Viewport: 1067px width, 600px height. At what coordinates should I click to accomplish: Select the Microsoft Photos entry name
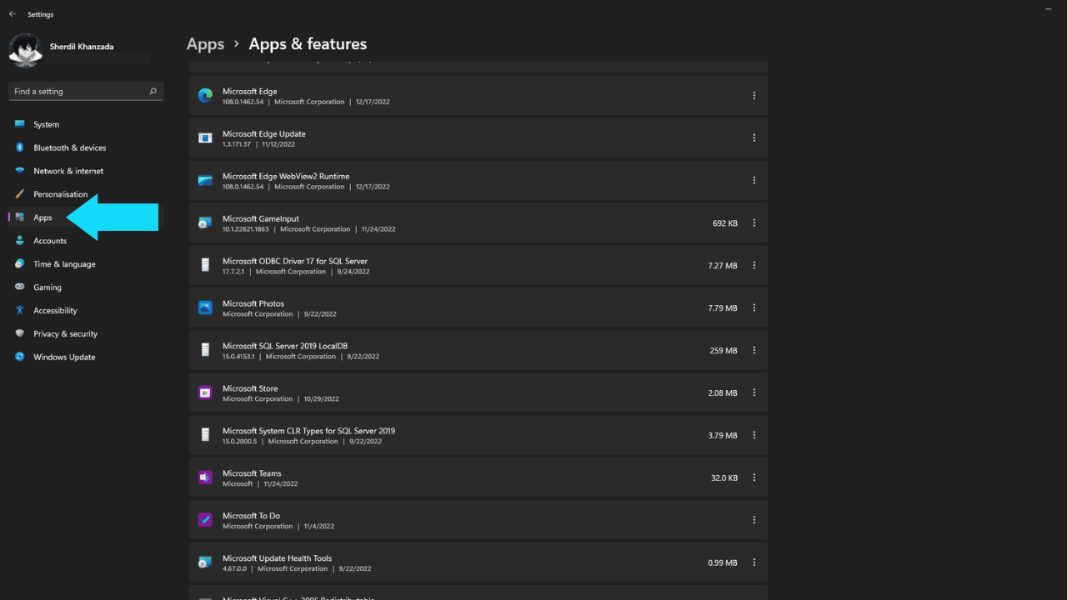click(x=253, y=303)
